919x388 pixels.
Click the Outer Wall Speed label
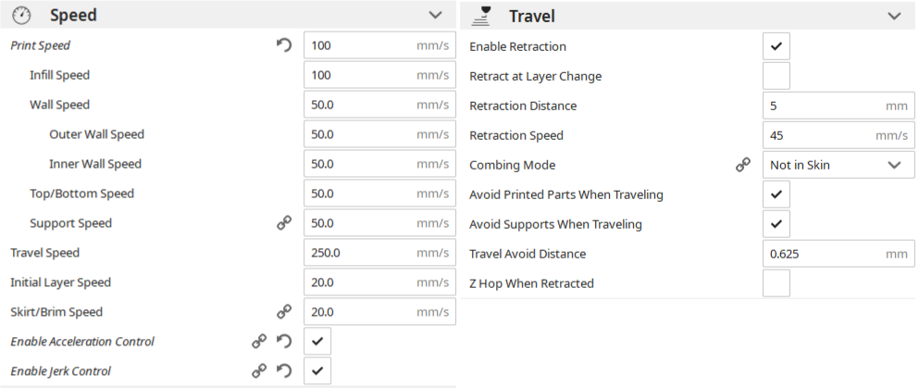click(96, 134)
